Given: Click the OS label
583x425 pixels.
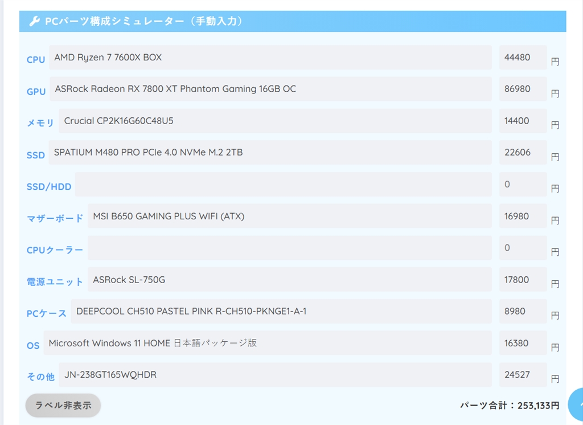Looking at the screenshot, I should coord(32,346).
